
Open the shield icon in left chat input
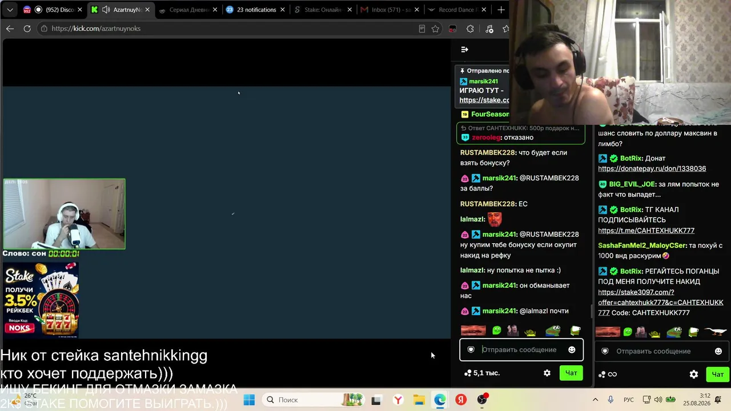pos(471,349)
